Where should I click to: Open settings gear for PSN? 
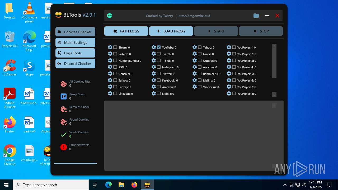(x=110, y=67)
